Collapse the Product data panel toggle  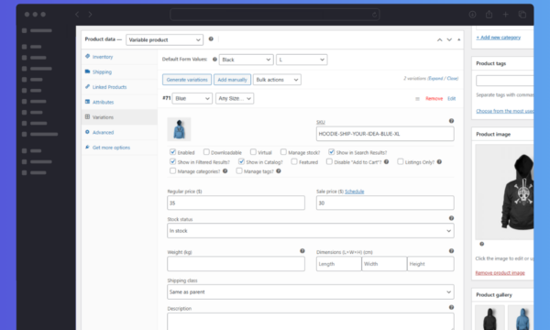(459, 39)
